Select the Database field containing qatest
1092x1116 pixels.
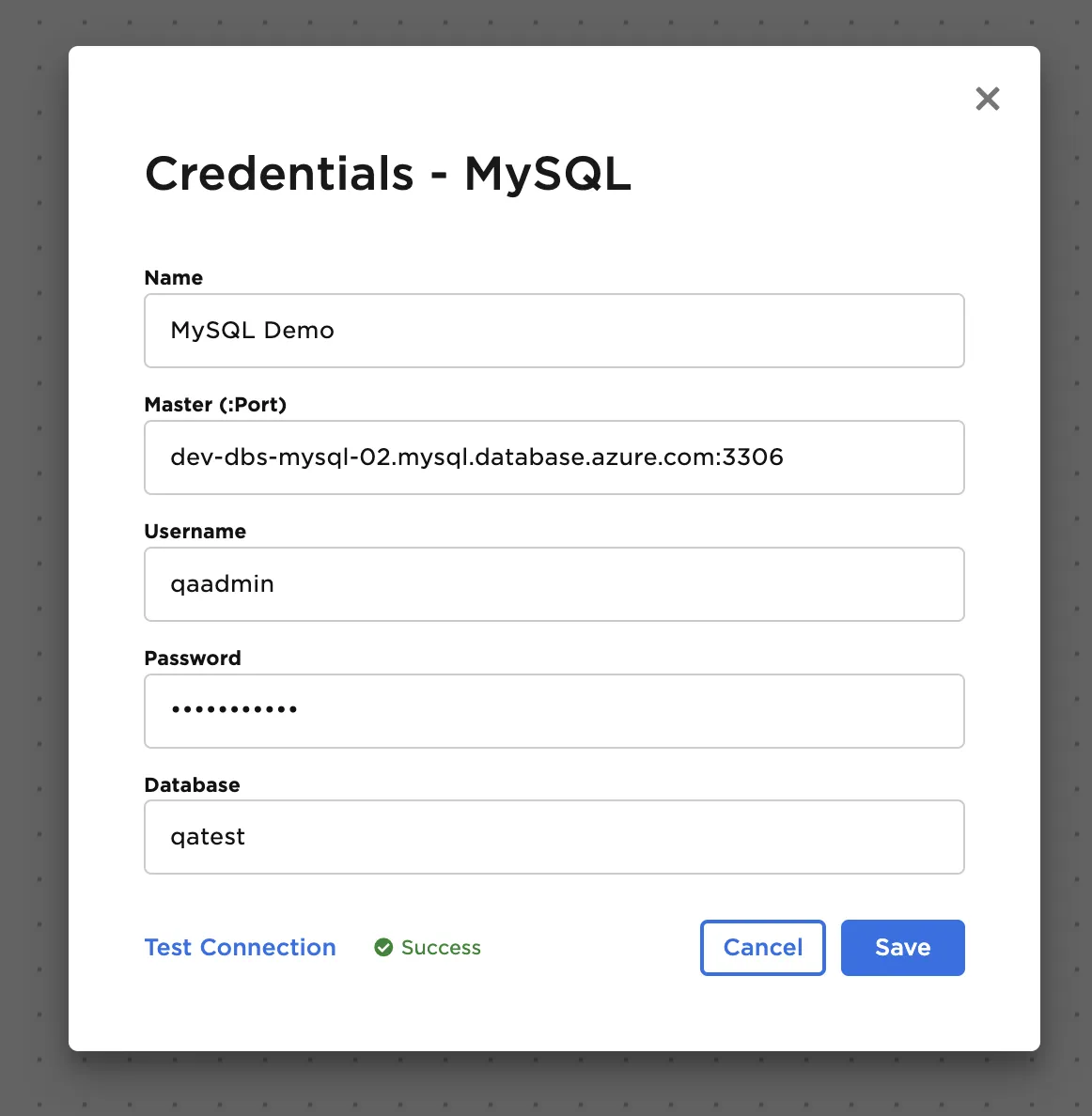click(x=554, y=837)
